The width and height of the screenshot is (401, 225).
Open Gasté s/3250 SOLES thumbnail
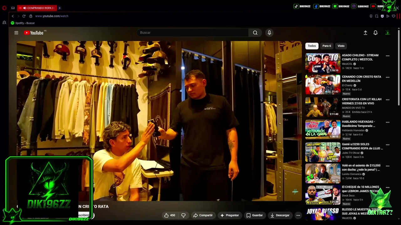323,152
